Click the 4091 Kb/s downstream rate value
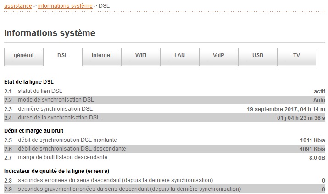 [312, 149]
